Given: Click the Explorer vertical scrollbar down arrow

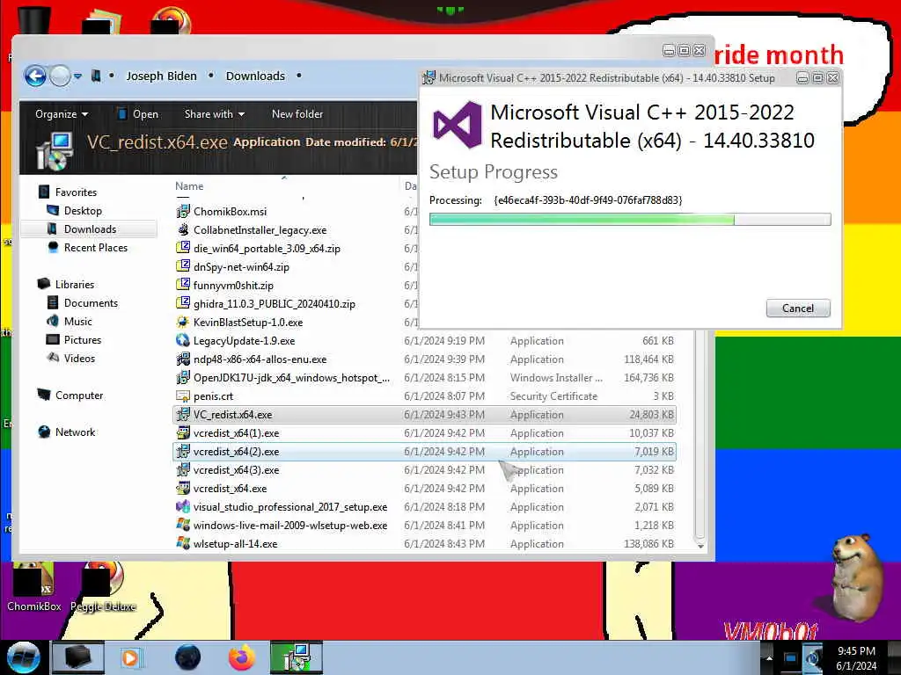Looking at the screenshot, I should tap(700, 546).
